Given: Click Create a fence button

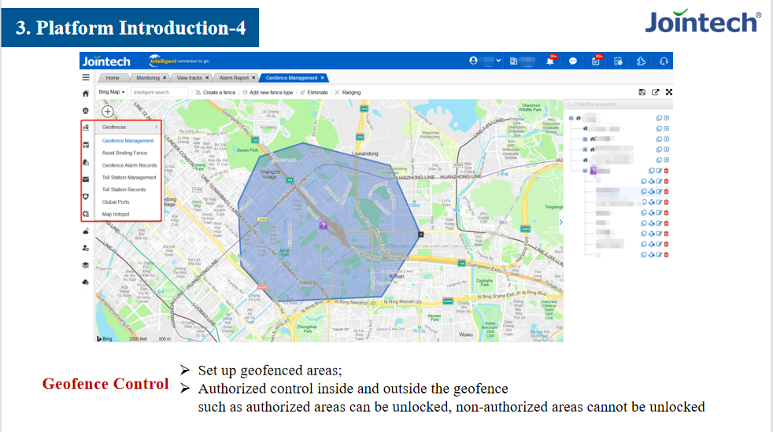Looking at the screenshot, I should 215,92.
